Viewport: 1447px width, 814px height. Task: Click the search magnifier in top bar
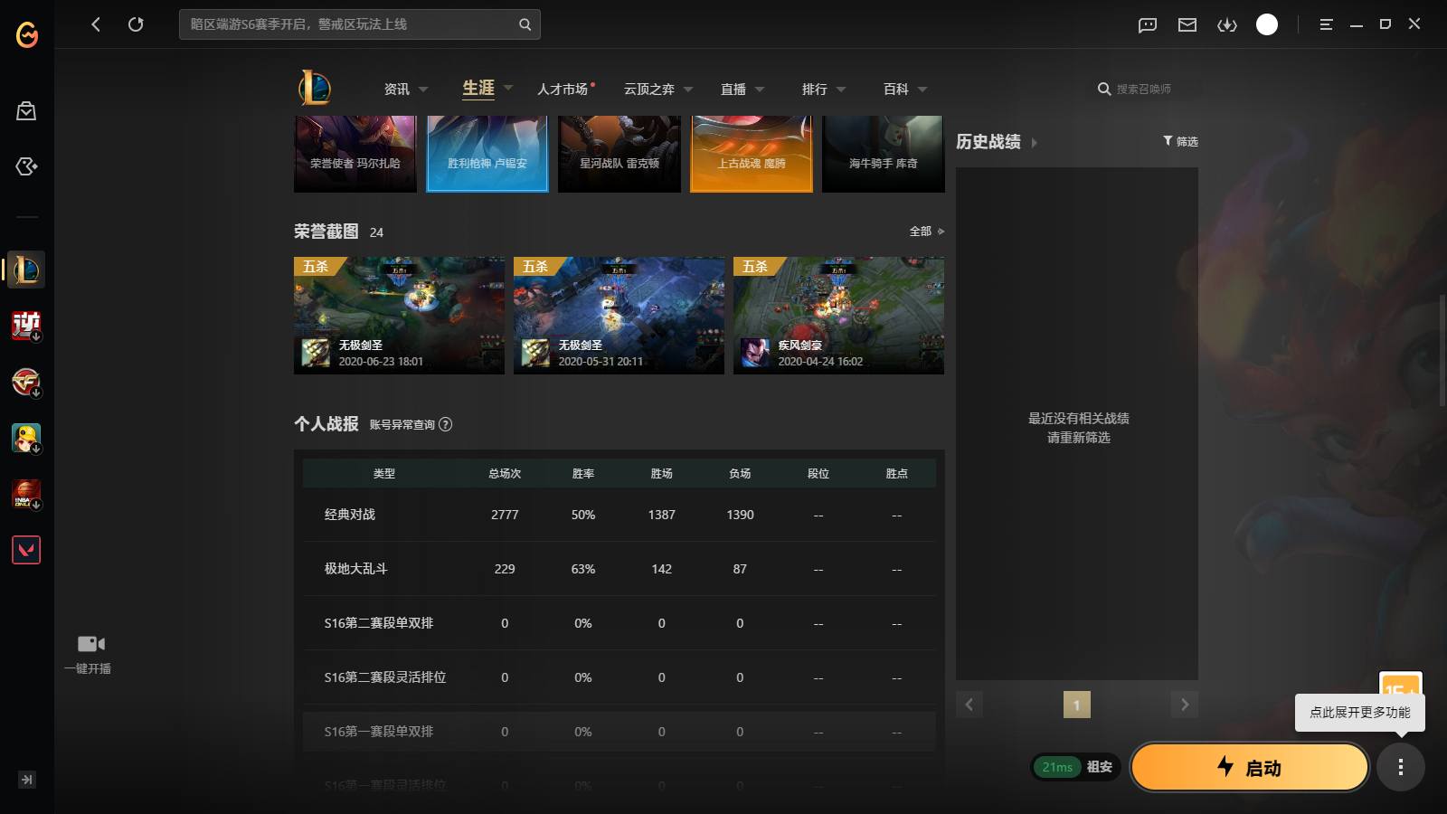click(525, 24)
